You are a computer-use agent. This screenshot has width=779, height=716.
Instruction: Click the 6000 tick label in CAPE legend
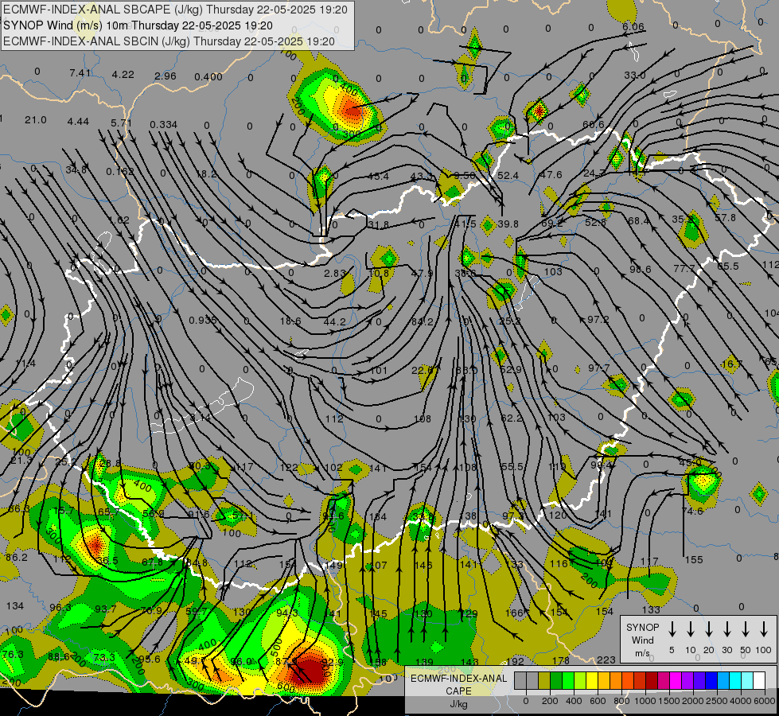pos(765,701)
